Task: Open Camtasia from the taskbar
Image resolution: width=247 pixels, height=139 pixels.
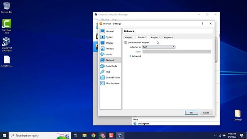Action: pos(111,136)
